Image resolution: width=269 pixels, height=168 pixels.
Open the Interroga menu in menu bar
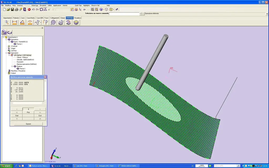(35, 6)
